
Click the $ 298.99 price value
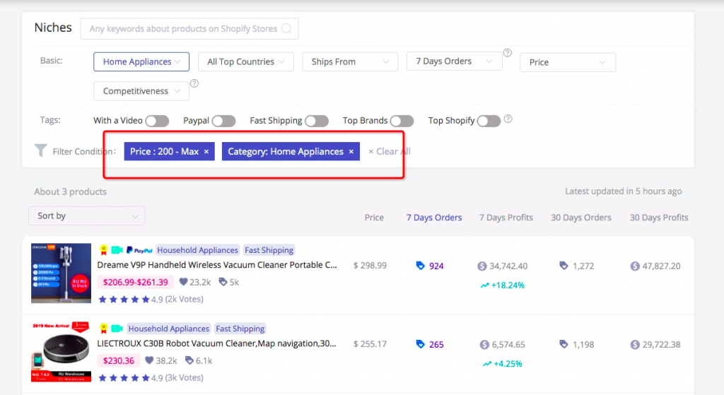370,265
